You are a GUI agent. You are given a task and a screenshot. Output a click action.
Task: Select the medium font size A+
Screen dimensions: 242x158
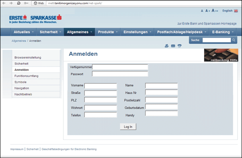207,11
